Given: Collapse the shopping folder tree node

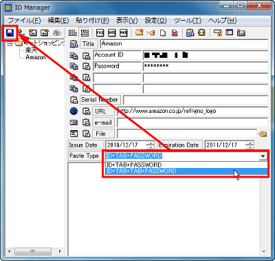Looking at the screenshot, I should pyautogui.click(x=10, y=43).
